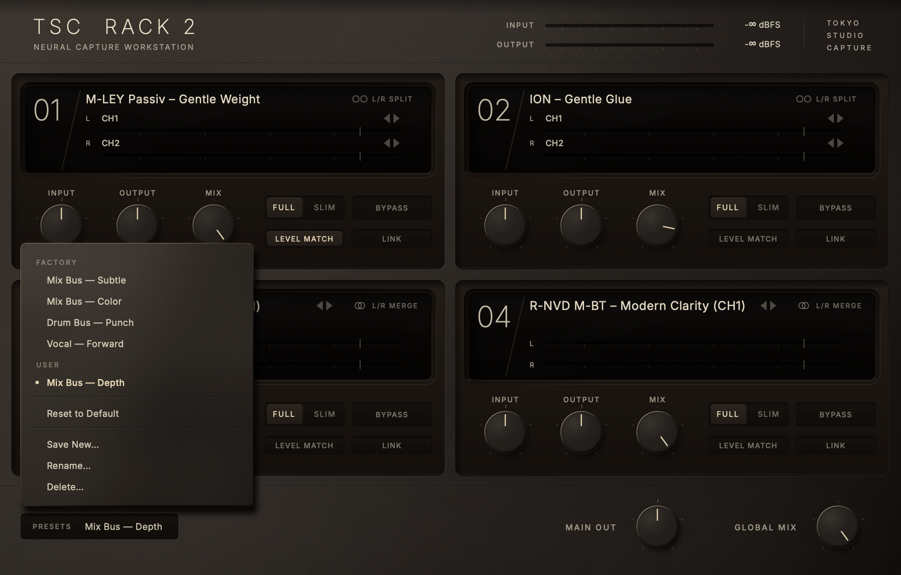
Task: Click previous capture arrow in slot 04
Action: (764, 306)
